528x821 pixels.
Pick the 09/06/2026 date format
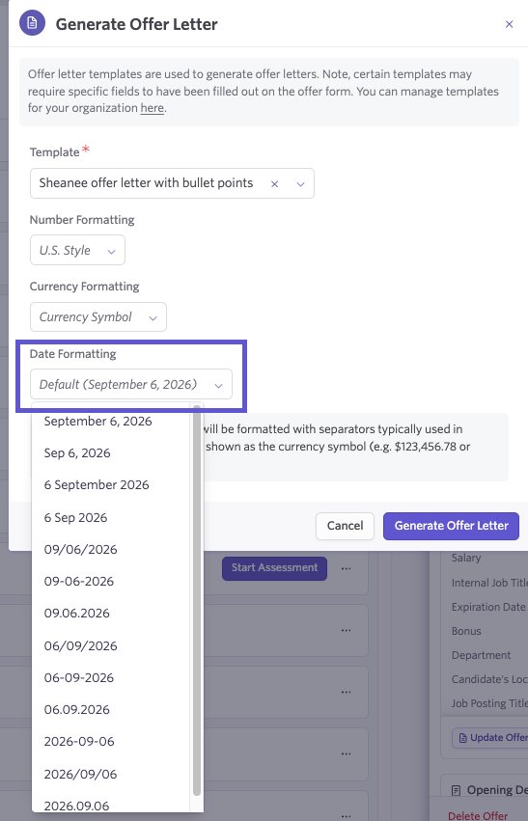click(x=81, y=549)
